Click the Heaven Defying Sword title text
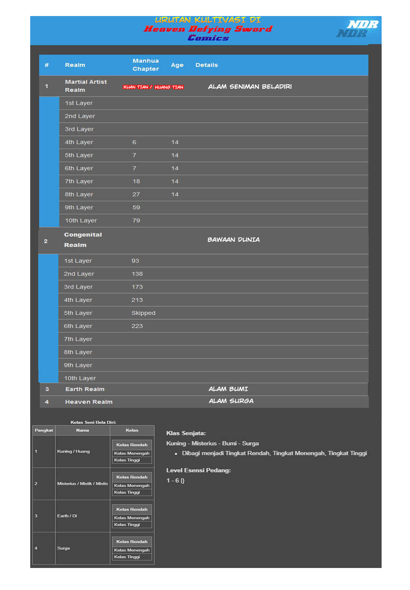This screenshot has width=410, height=590. [x=208, y=28]
